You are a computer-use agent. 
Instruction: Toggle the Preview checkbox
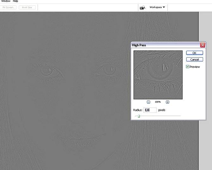[188, 67]
